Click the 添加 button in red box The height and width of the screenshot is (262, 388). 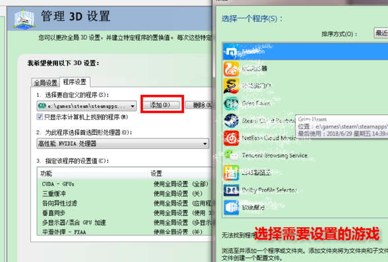pos(160,105)
